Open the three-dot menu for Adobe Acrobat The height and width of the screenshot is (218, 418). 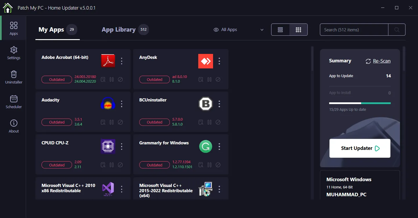click(122, 61)
